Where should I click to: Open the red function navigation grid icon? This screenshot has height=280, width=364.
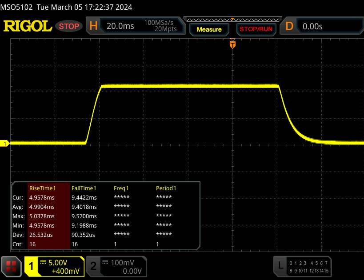(11, 267)
